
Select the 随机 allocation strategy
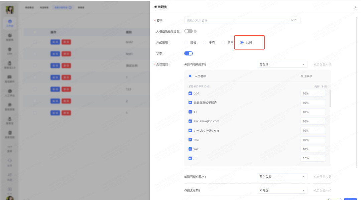(x=187, y=42)
